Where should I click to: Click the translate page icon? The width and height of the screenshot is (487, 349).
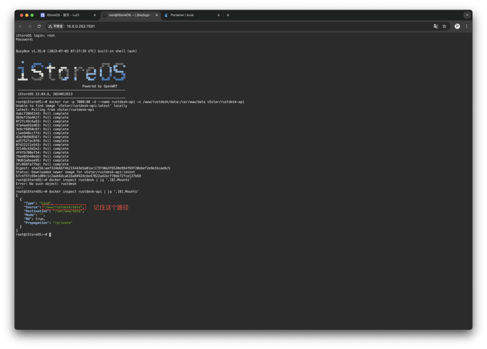(435, 26)
